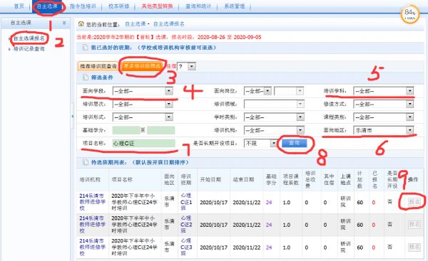
Task: Click the 24 credit link in 心理C证3班 row
Action: [x=269, y=247]
